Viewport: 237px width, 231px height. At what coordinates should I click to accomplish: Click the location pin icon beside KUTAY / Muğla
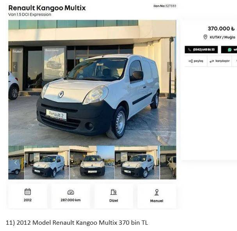(205, 37)
